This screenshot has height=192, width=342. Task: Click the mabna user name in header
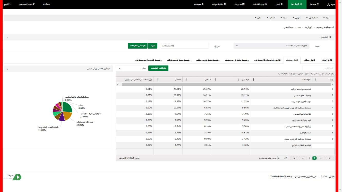point(46,4)
